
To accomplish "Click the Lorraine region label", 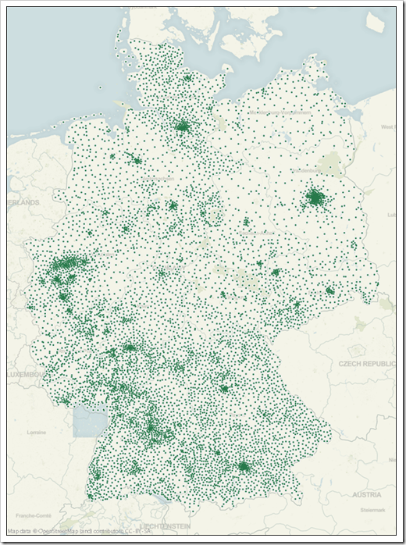I will click(x=37, y=433).
